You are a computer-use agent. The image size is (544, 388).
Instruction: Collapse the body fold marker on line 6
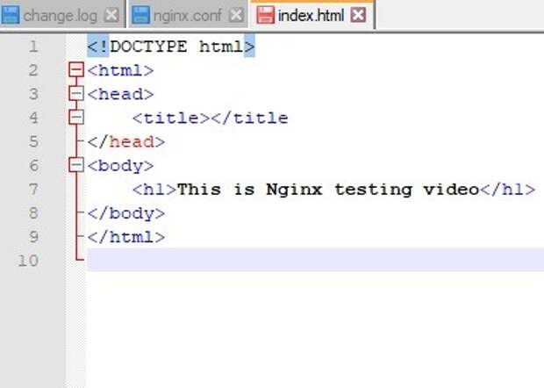point(76,165)
